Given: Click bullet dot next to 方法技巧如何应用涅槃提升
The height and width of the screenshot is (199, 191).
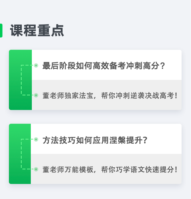Looking at the screenshot, I should pos(36,139).
